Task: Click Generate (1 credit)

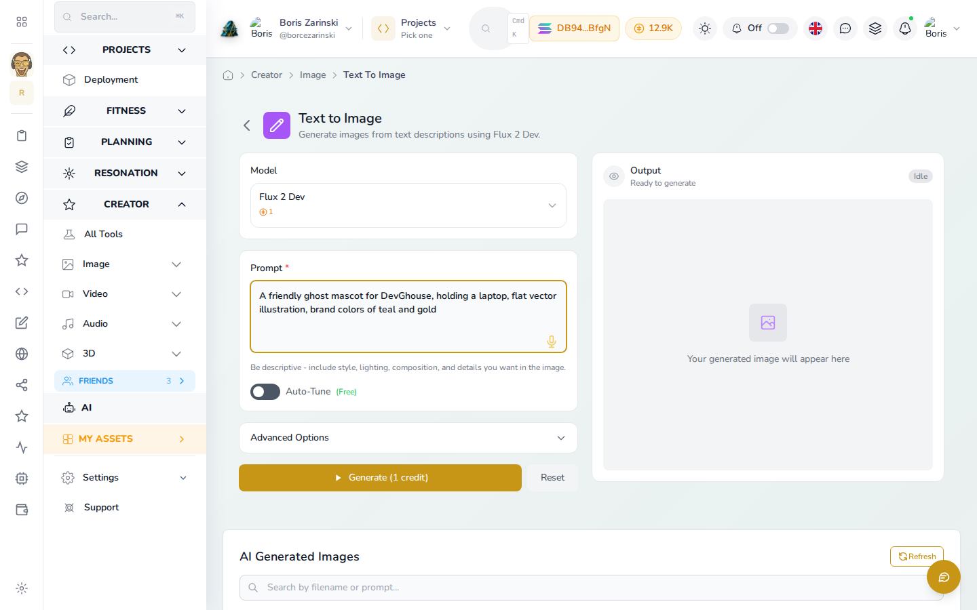Action: (380, 478)
